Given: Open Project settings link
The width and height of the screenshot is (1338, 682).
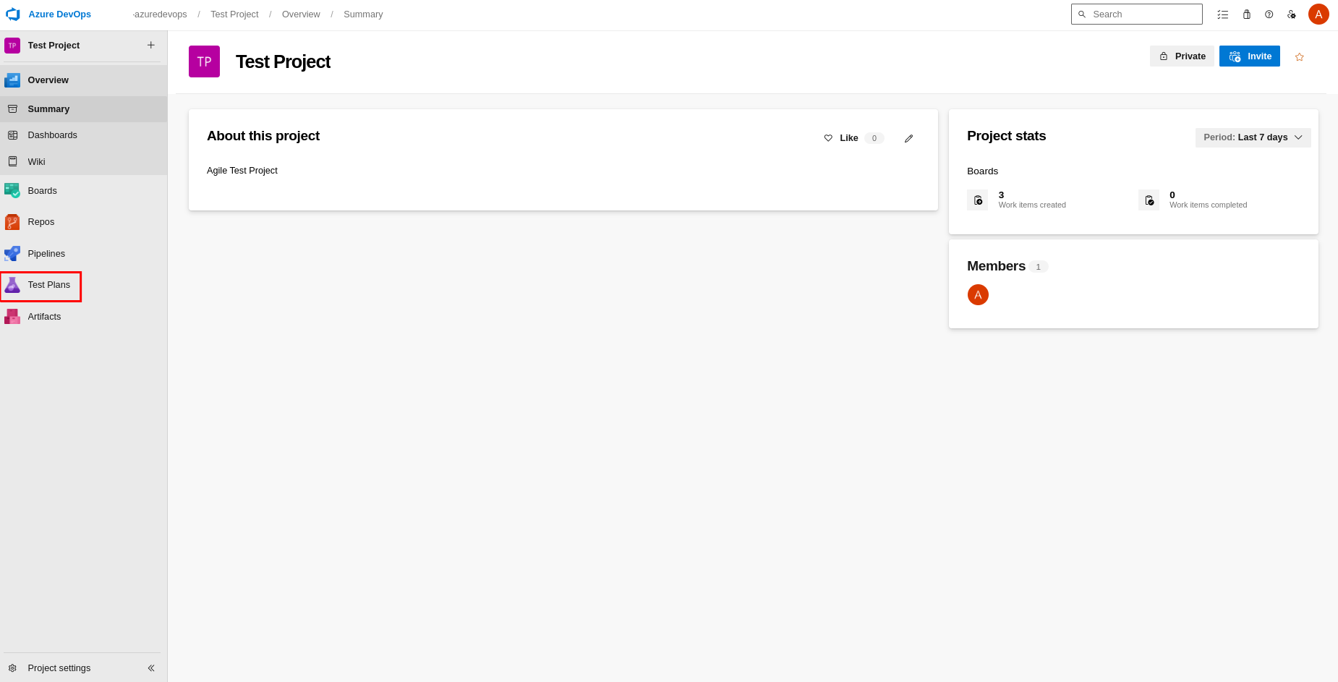Looking at the screenshot, I should click(59, 668).
